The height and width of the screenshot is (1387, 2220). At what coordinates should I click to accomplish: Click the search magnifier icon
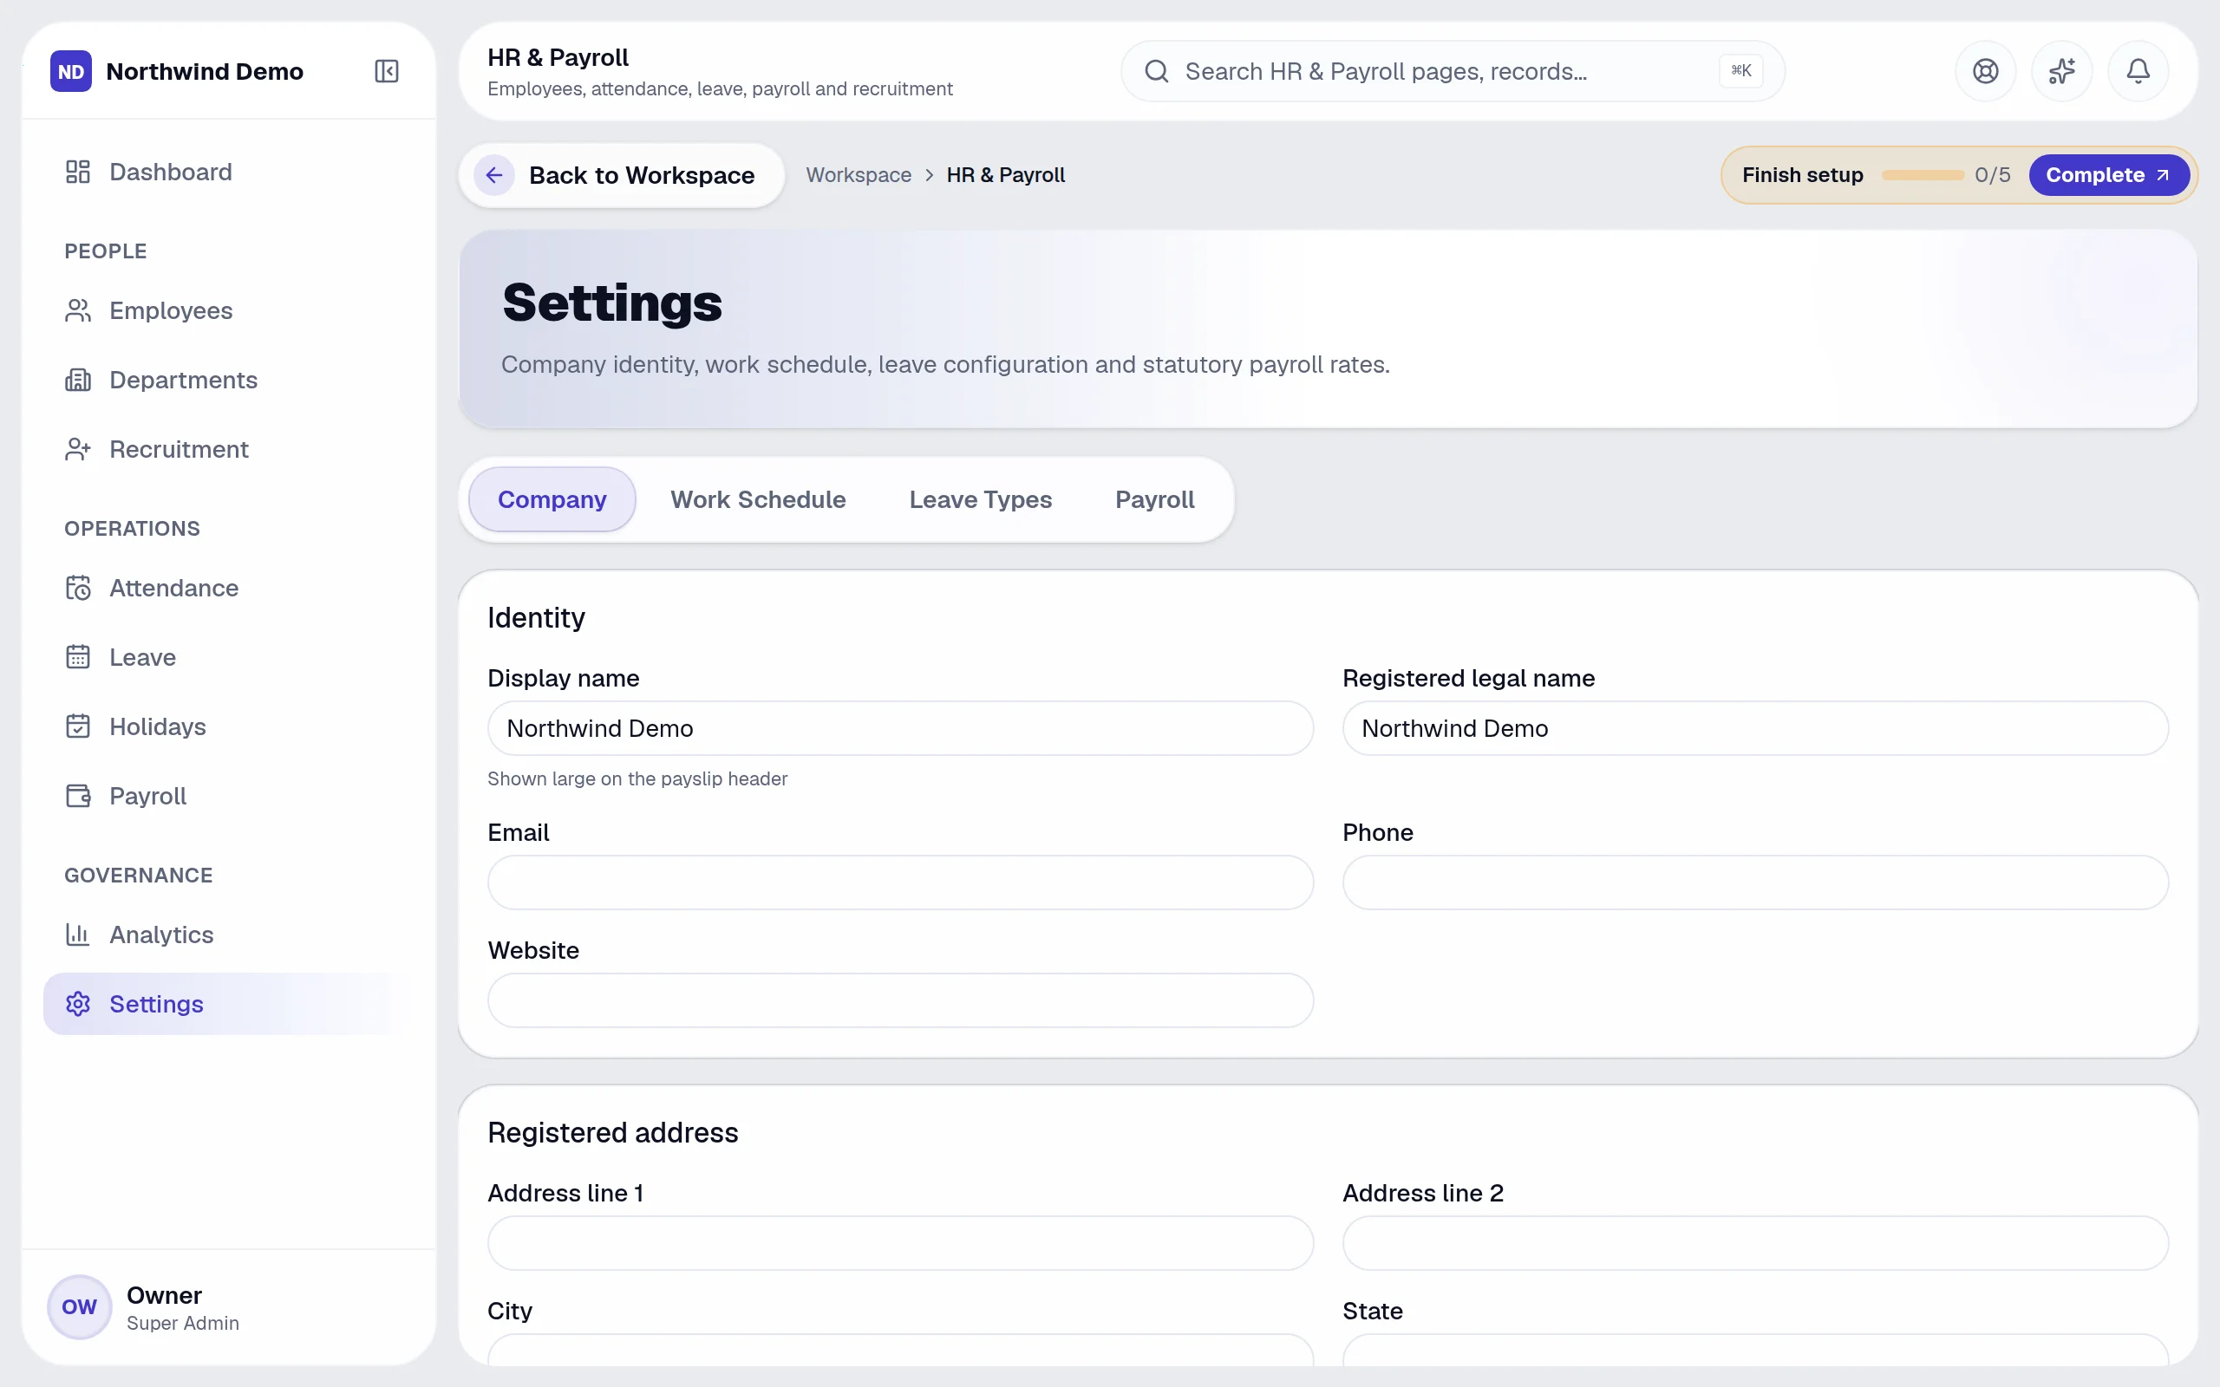click(1157, 70)
